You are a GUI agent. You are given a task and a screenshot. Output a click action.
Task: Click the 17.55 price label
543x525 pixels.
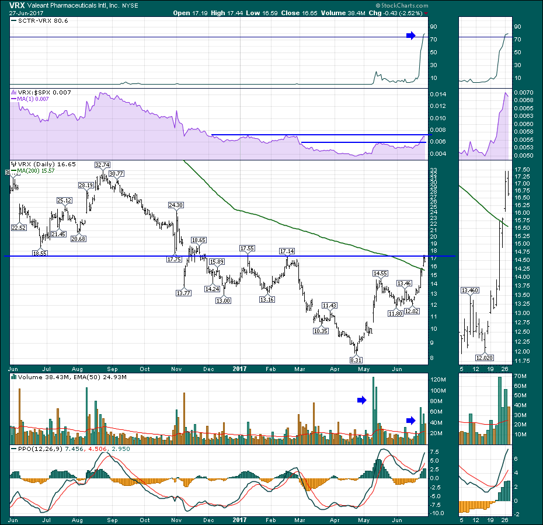click(247, 248)
